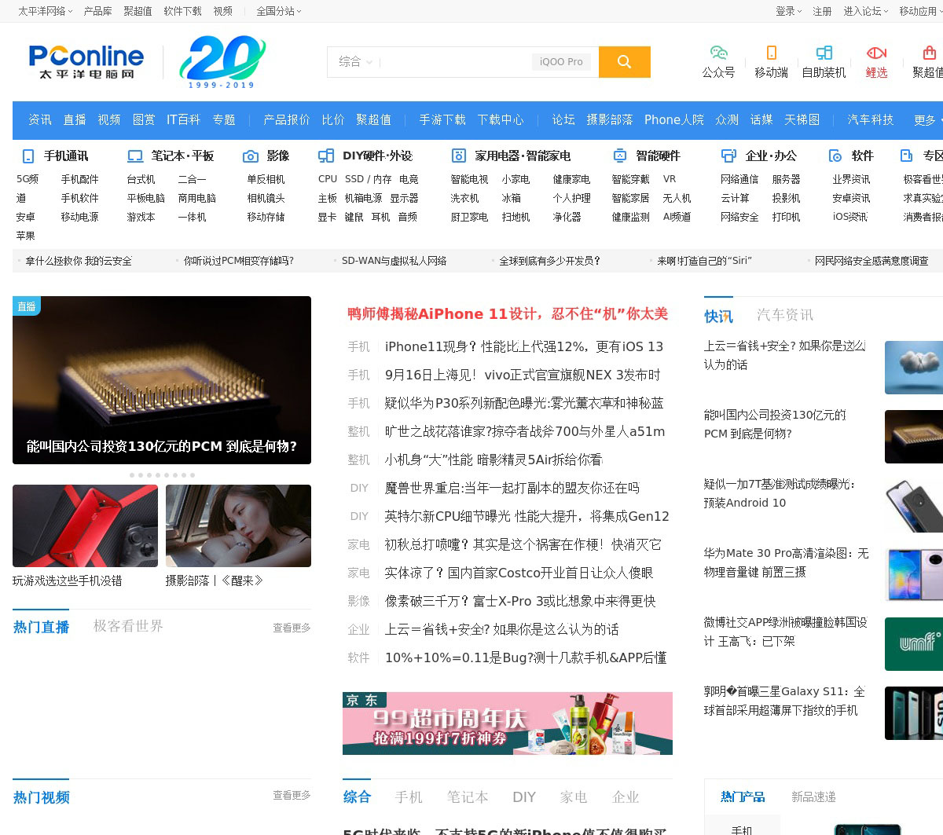The width and height of the screenshot is (943, 835).
Task: Click the 移动端 mobile phone icon
Action: pos(771,53)
